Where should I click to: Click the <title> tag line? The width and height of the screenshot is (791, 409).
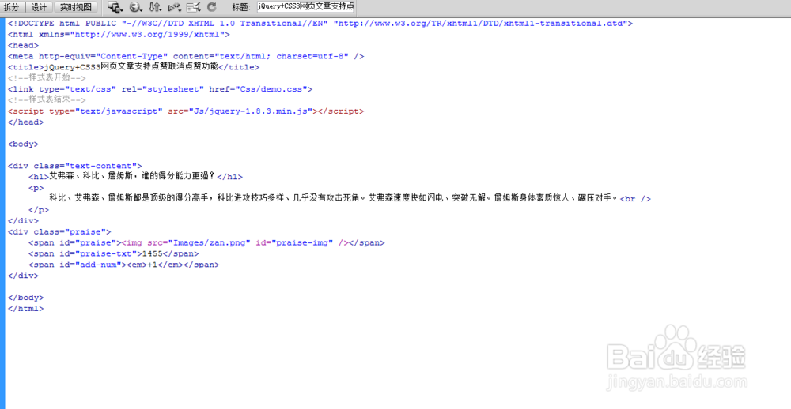pos(134,67)
